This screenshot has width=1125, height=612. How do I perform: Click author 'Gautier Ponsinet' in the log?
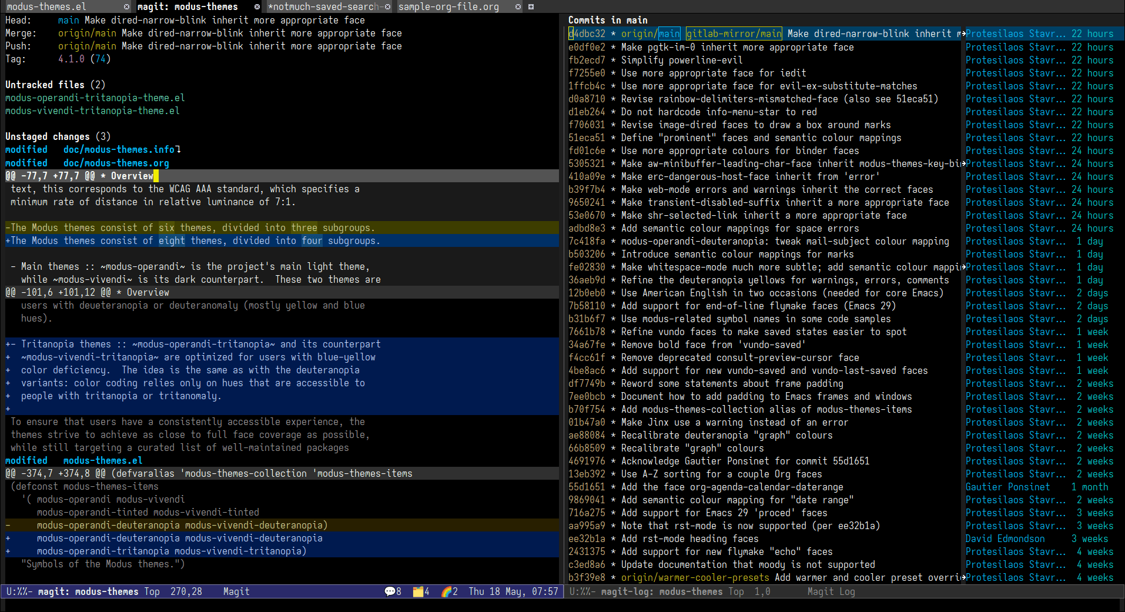(x=1007, y=487)
